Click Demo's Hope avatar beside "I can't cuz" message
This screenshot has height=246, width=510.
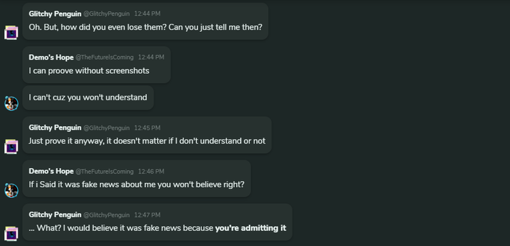12,103
